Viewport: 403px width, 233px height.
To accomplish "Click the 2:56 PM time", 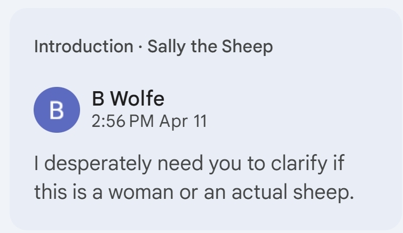I will point(122,122).
